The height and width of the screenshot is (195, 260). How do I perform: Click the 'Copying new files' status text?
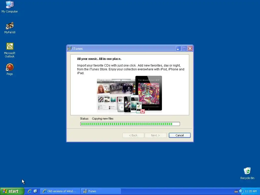click(x=103, y=119)
